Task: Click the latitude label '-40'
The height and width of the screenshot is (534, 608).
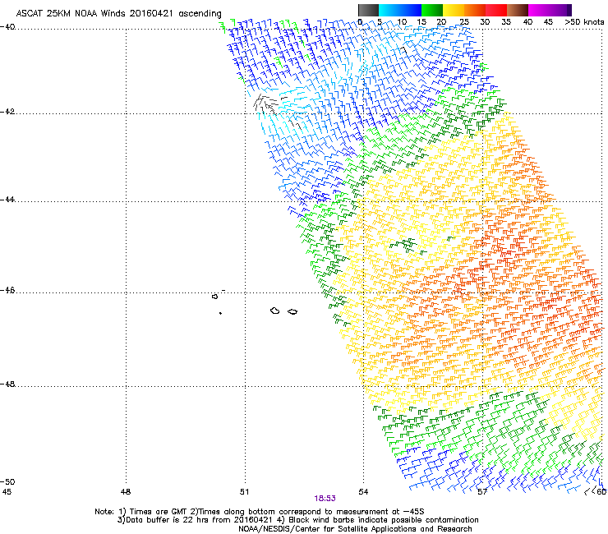Action: tap(7, 27)
